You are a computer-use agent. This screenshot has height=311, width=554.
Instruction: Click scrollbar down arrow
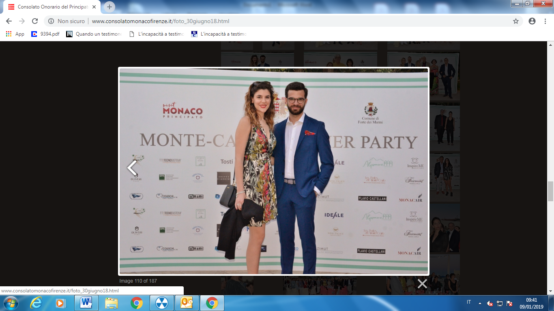tap(550, 292)
